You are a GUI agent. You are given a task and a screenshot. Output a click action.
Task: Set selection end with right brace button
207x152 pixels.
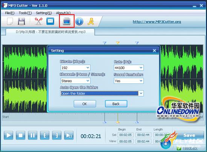56,135
